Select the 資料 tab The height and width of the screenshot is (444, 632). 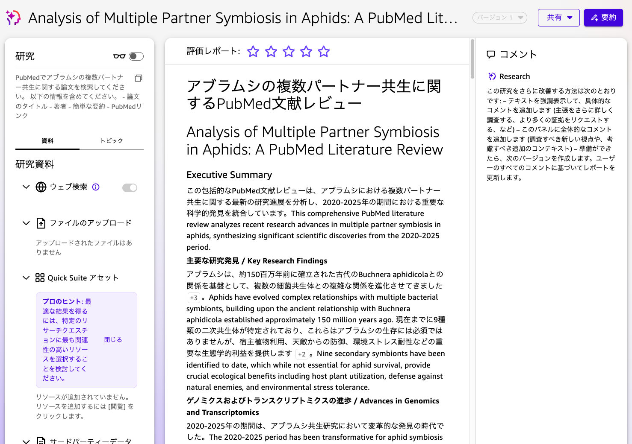point(47,140)
